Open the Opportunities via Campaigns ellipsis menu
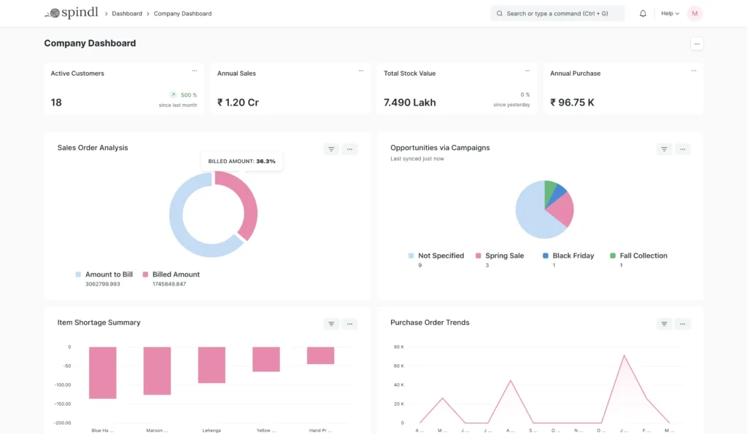This screenshot has width=747, height=434. tap(682, 149)
